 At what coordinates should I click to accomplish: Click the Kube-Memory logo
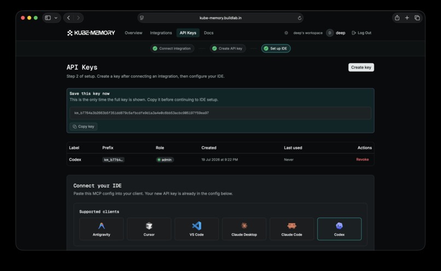91,33
